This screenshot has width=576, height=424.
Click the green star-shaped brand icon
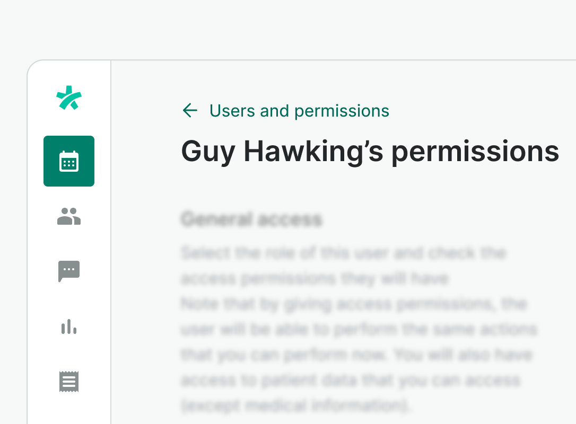(x=69, y=98)
